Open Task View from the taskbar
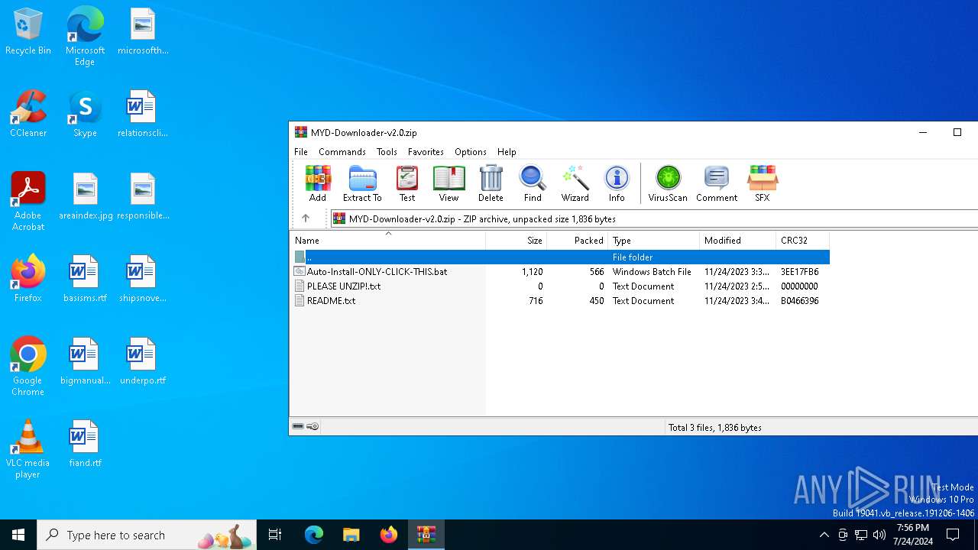The width and height of the screenshot is (978, 550). (x=275, y=535)
